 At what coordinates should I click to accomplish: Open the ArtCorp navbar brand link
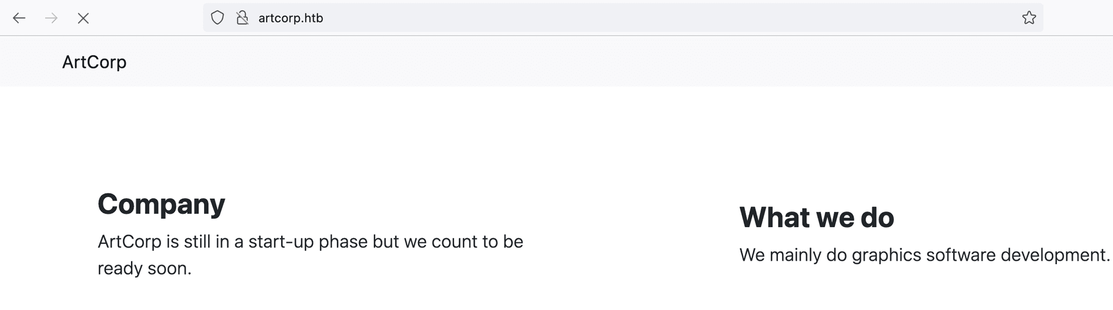(94, 62)
